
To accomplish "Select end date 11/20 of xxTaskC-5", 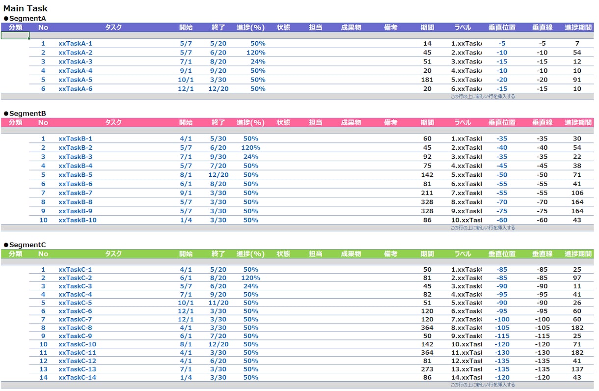I will (218, 303).
